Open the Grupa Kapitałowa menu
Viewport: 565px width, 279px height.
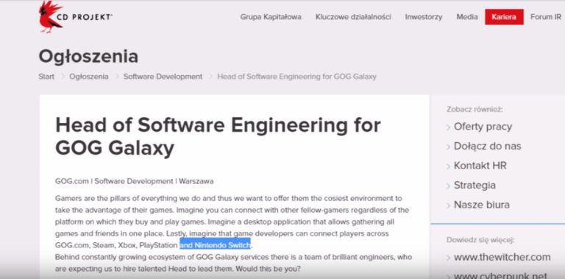271,17
